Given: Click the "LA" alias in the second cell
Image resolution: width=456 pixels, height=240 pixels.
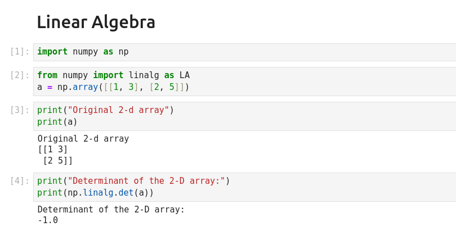Looking at the screenshot, I should pyautogui.click(x=185, y=75).
